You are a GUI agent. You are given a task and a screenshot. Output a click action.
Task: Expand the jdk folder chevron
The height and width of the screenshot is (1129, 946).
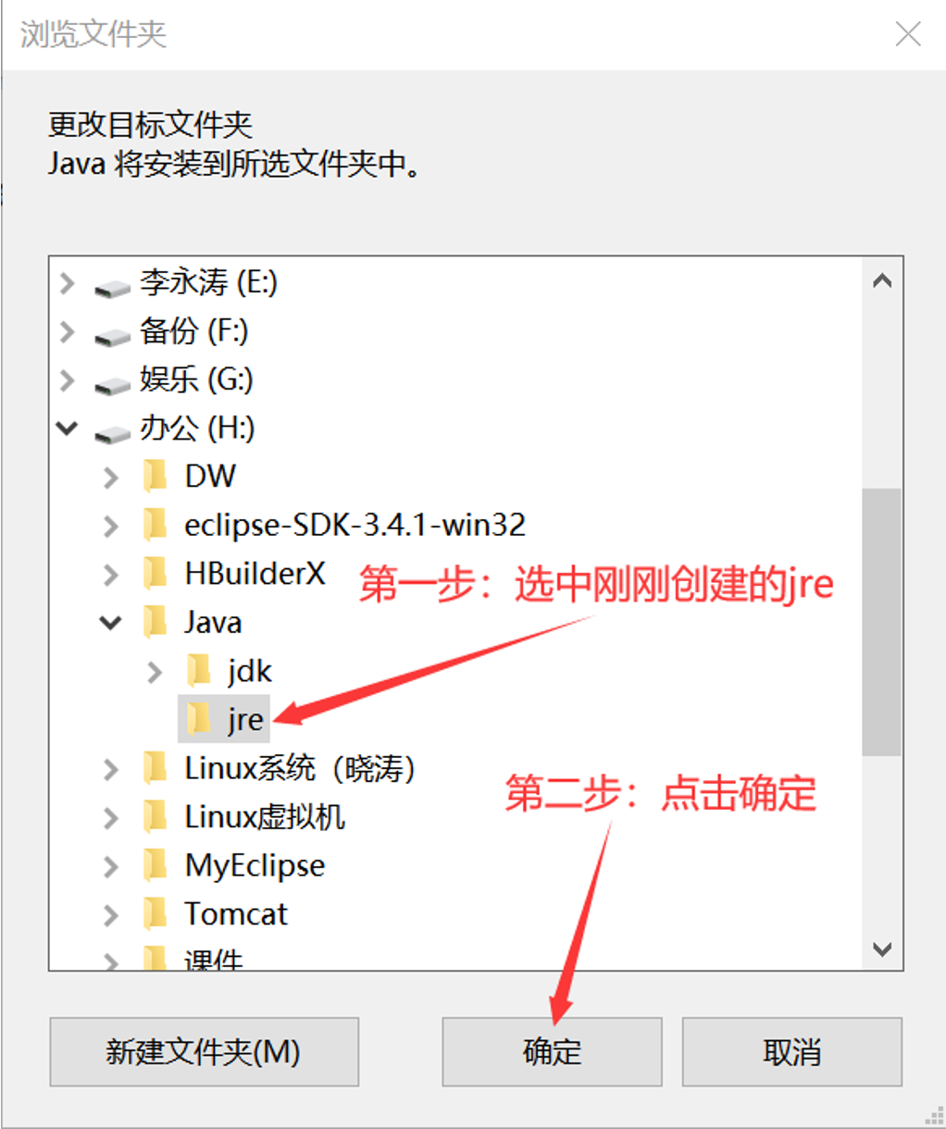pos(155,672)
